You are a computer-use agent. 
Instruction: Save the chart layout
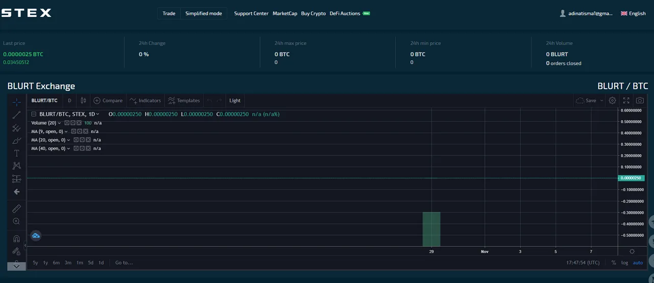coord(586,100)
